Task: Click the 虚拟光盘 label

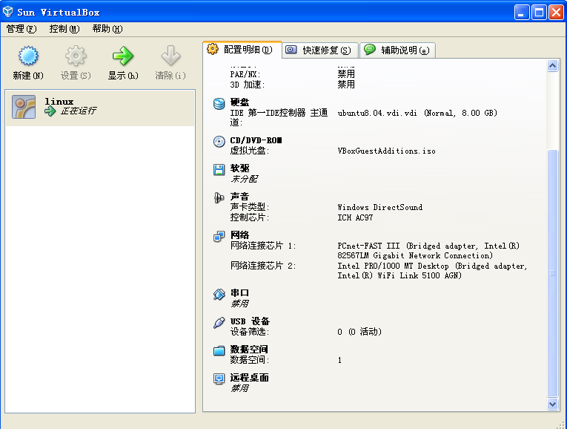Action: tap(250, 151)
